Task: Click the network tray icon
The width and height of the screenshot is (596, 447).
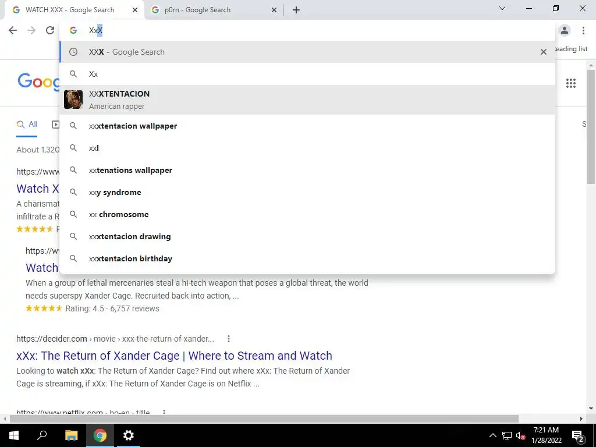Action: coord(507,435)
